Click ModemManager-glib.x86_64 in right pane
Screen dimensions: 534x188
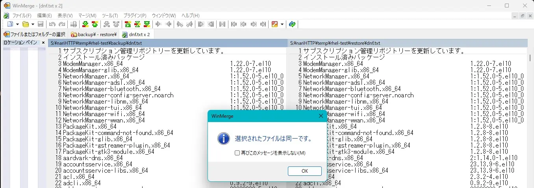tap(341, 70)
